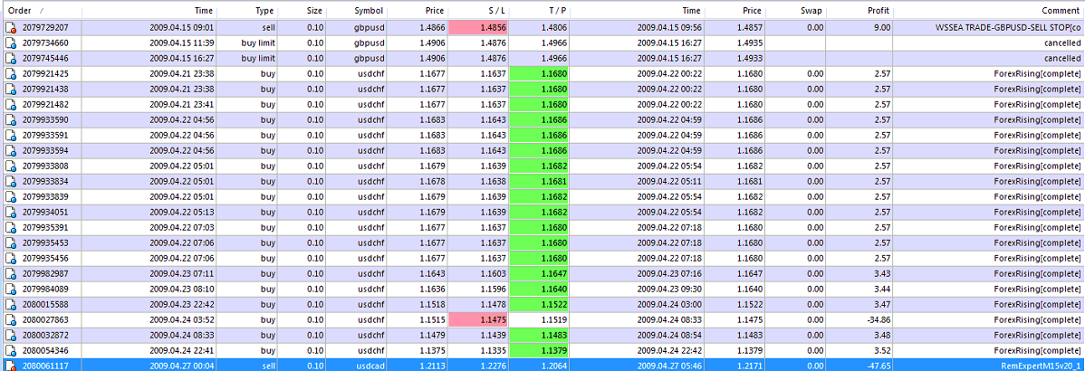Click the icon of order 2079935456

(x=10, y=258)
